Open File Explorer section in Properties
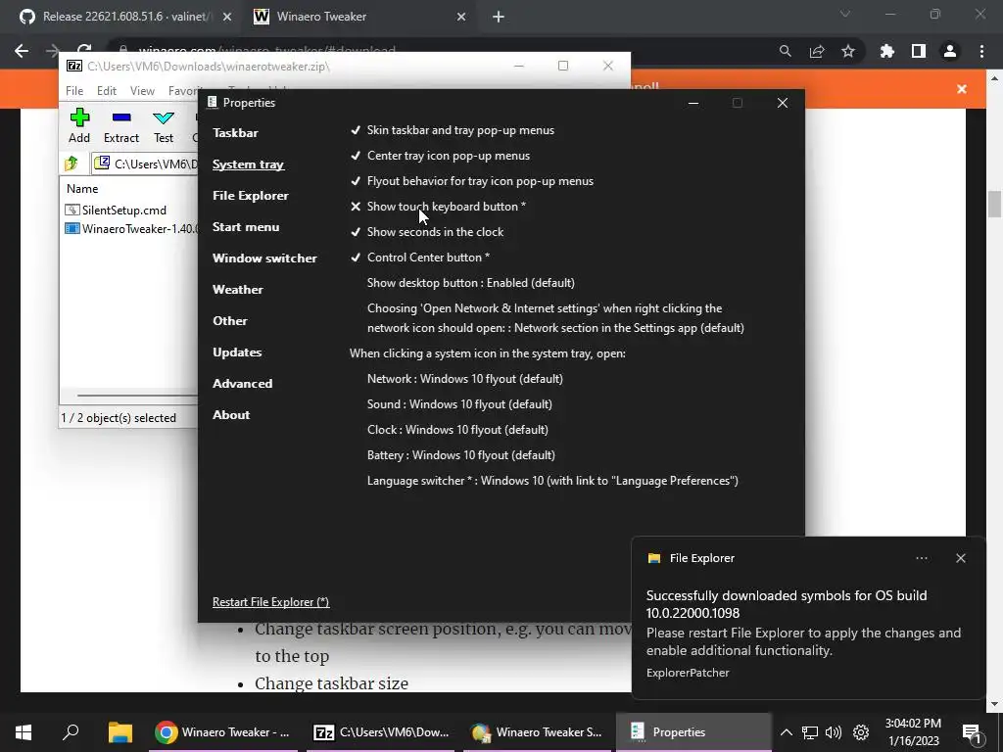1003x752 pixels. coord(251,196)
